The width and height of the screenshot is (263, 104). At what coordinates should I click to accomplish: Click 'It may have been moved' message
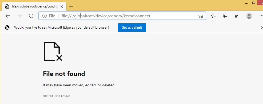(x=79, y=85)
